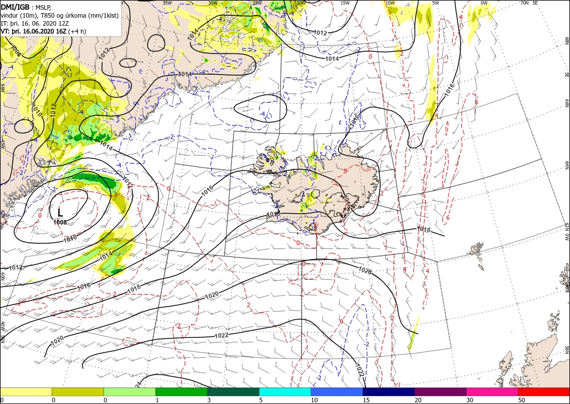The width and height of the screenshot is (570, 404).
Task: Pick the medium green legend swatch
Action: 181,391
